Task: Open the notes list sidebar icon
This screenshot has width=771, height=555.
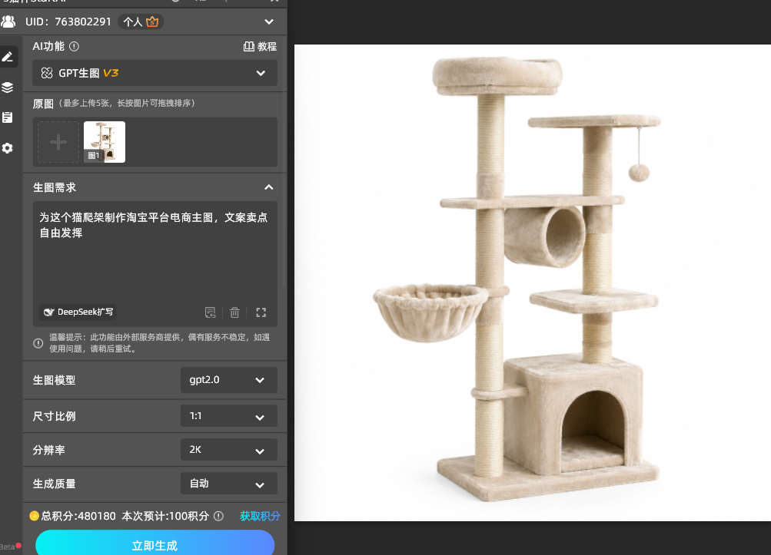Action: coord(8,117)
